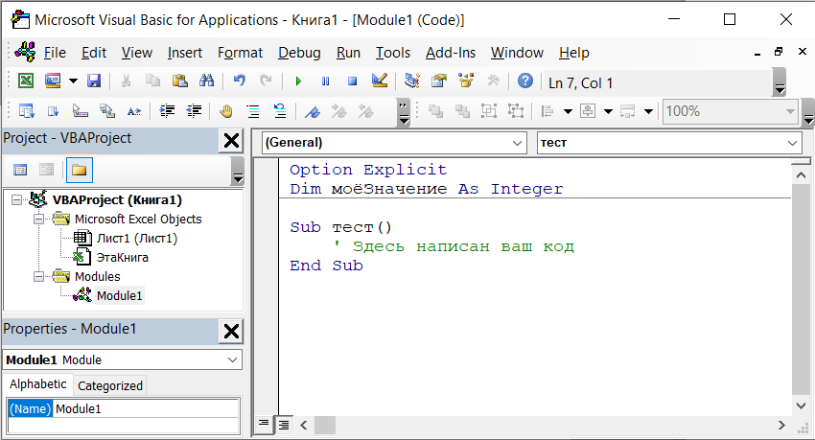This screenshot has width=815, height=440.
Task: Open the Tools menu
Action: coord(393,53)
